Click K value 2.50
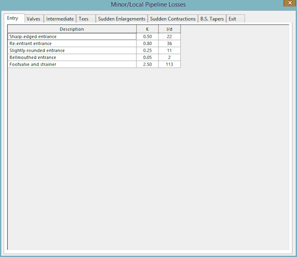Viewport: 297px width, 257px height. [x=147, y=65]
